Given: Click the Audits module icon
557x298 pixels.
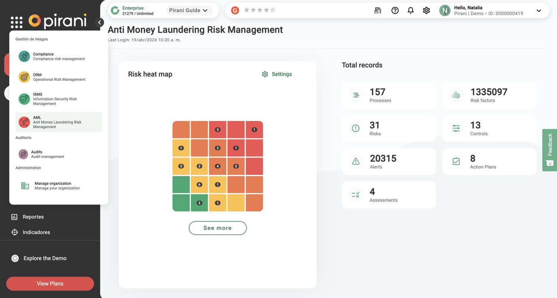Looking at the screenshot, I should [x=23, y=154].
